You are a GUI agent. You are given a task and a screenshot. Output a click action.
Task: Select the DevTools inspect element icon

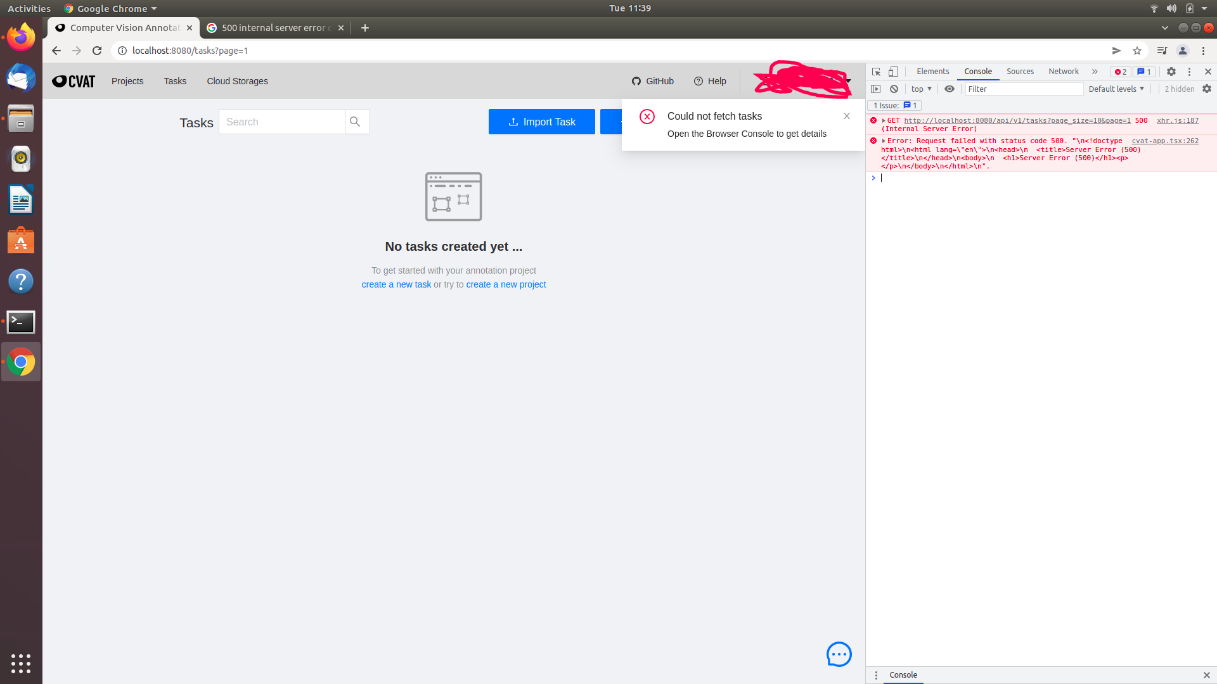876,72
